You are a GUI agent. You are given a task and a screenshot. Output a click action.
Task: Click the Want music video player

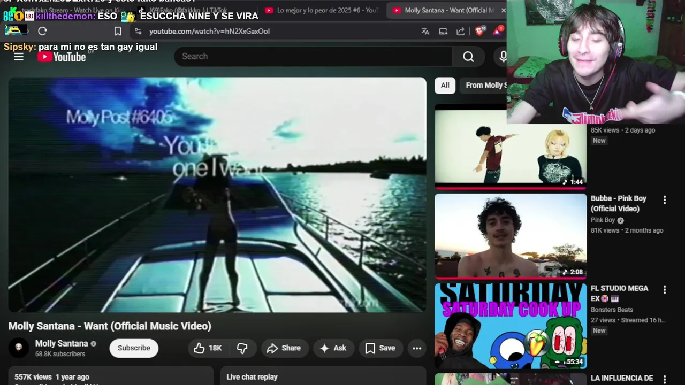tap(217, 195)
